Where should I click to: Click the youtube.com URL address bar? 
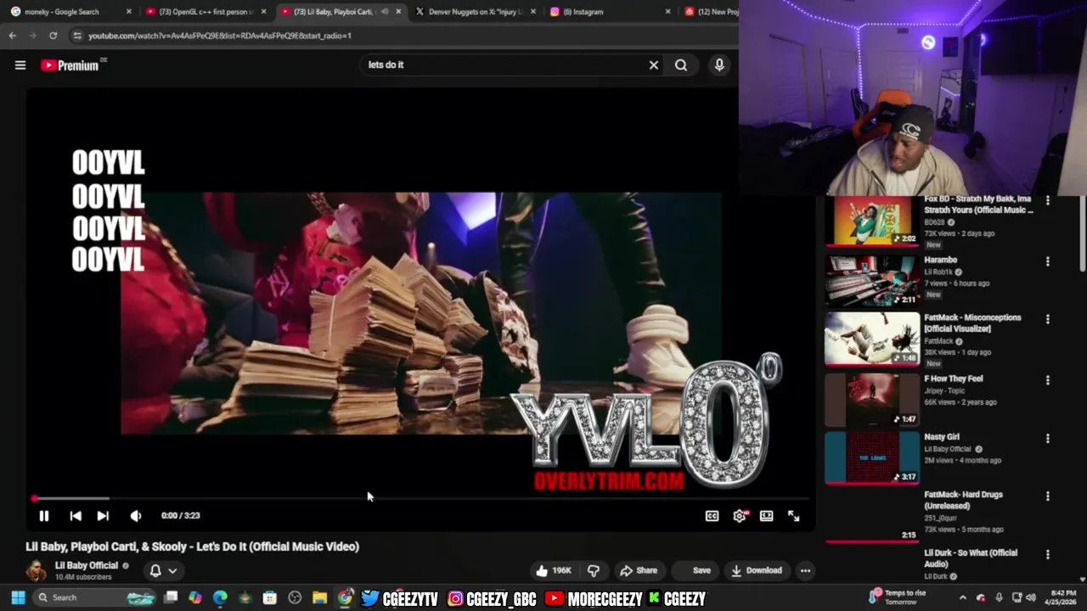coord(219,36)
